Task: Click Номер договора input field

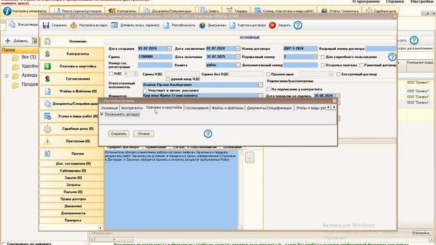Action: click(x=300, y=48)
